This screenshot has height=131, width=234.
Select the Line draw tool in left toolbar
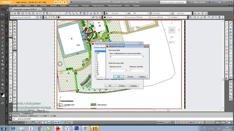11,40
